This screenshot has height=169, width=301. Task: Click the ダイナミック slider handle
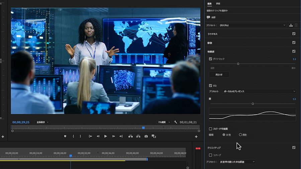(x=238, y=64)
